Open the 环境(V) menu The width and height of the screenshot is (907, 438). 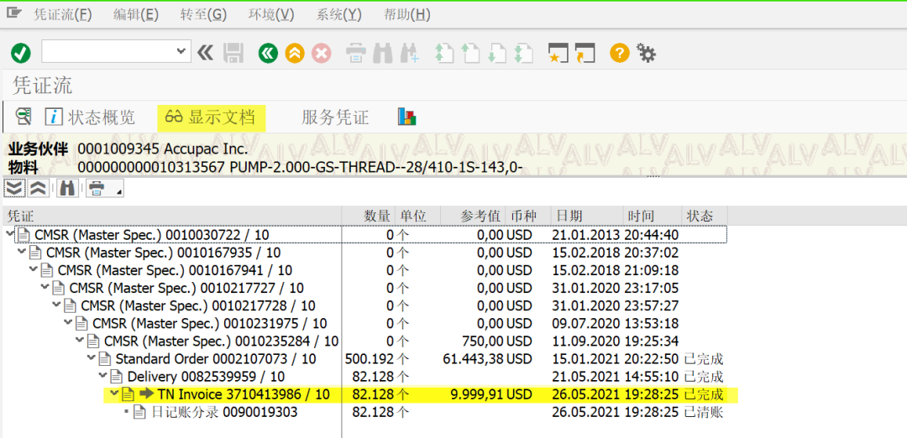click(271, 15)
